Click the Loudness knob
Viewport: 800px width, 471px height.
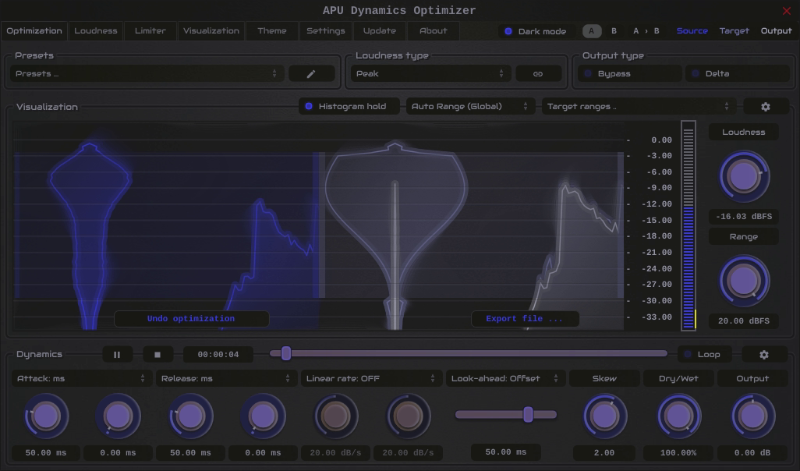pos(744,176)
